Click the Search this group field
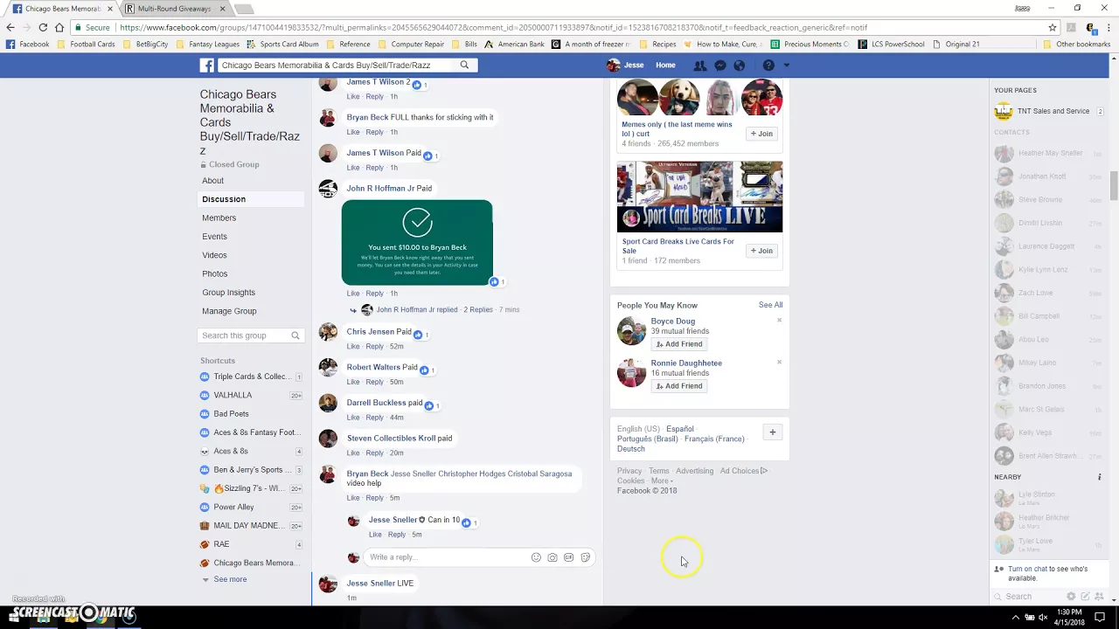 (243, 335)
